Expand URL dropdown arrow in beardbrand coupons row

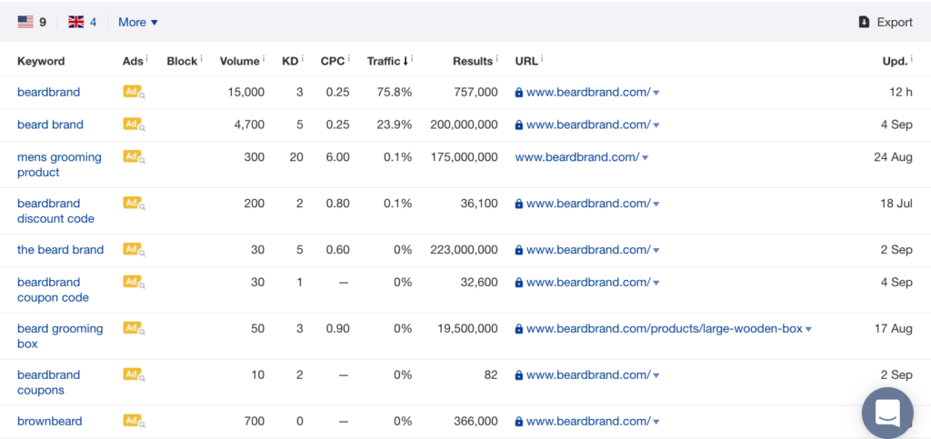tap(656, 375)
